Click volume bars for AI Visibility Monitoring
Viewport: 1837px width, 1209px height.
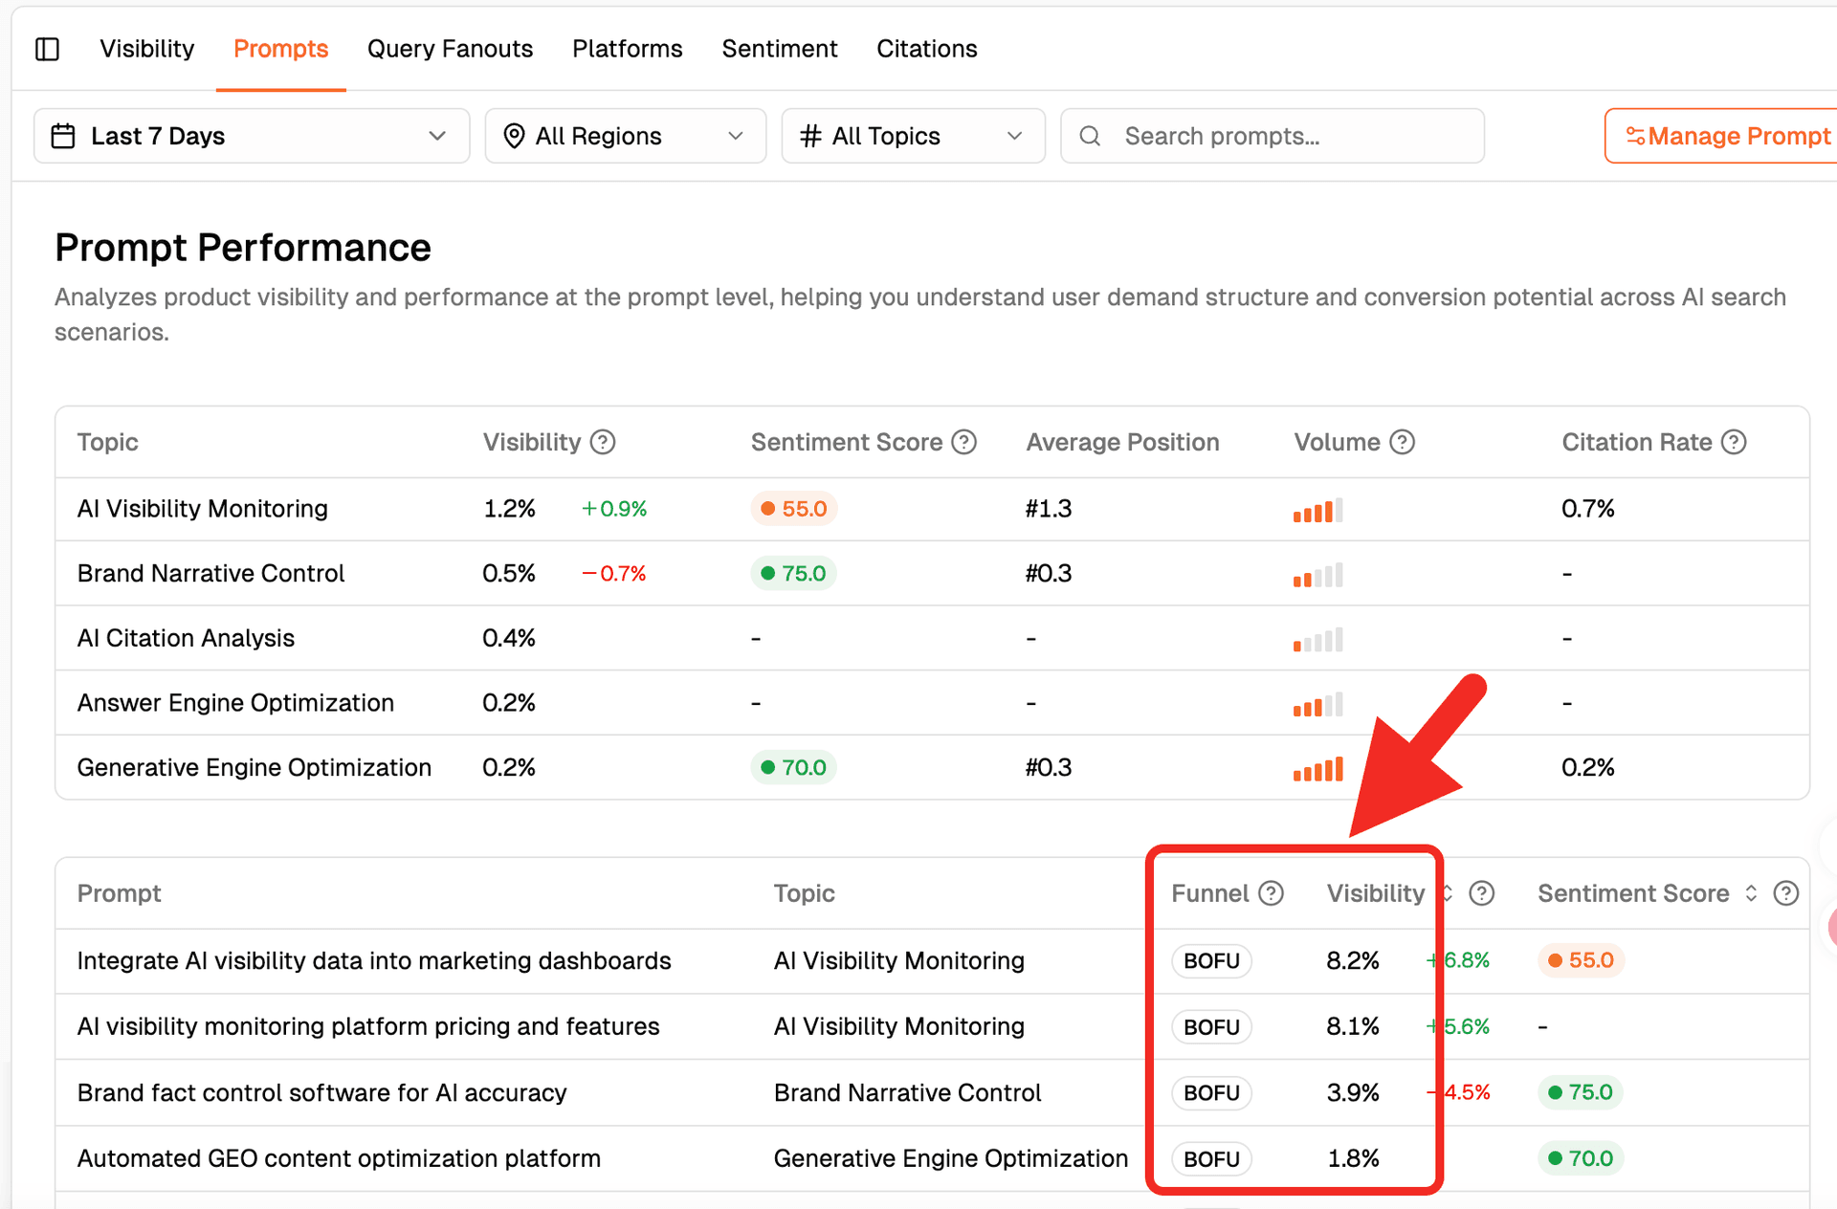pos(1317,510)
